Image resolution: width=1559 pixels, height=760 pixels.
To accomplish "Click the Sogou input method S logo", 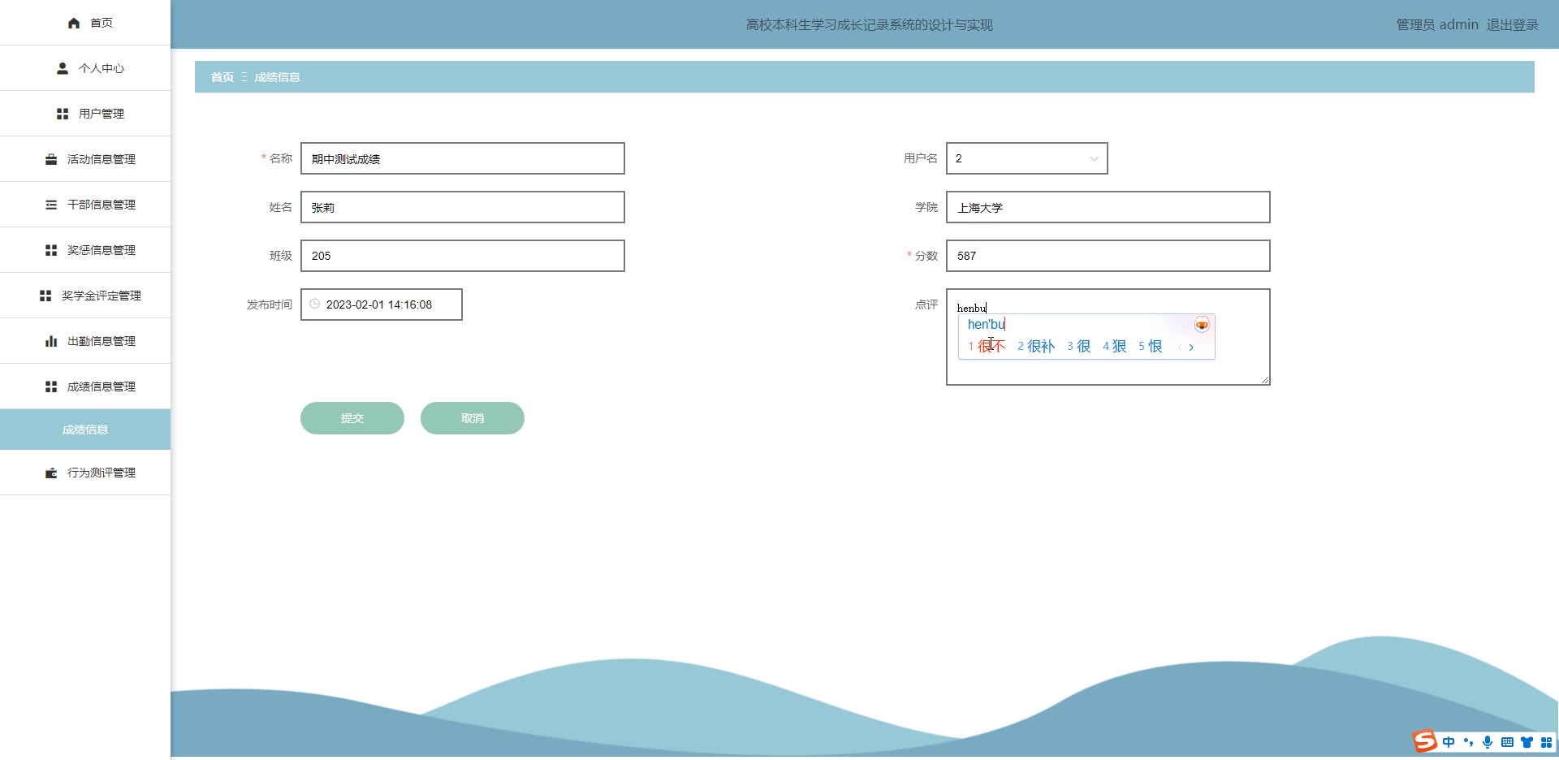I will point(1425,741).
